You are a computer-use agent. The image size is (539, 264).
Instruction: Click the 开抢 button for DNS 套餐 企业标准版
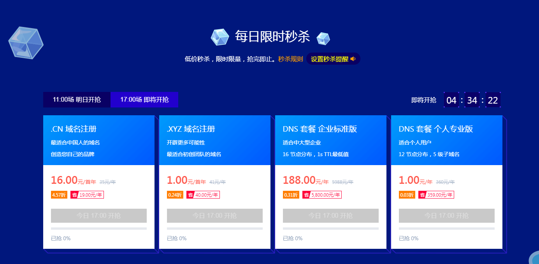point(331,216)
